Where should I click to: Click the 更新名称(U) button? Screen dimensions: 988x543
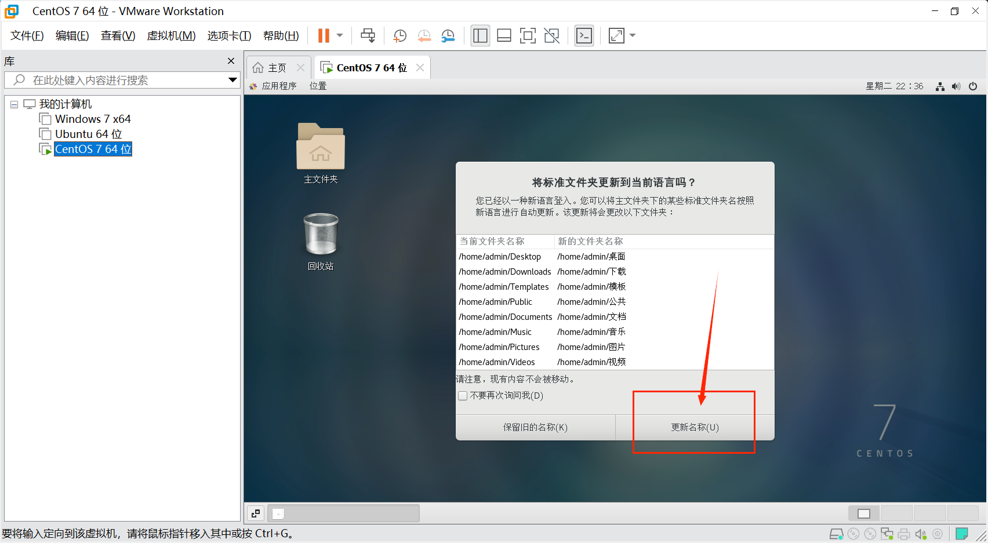[x=695, y=427]
